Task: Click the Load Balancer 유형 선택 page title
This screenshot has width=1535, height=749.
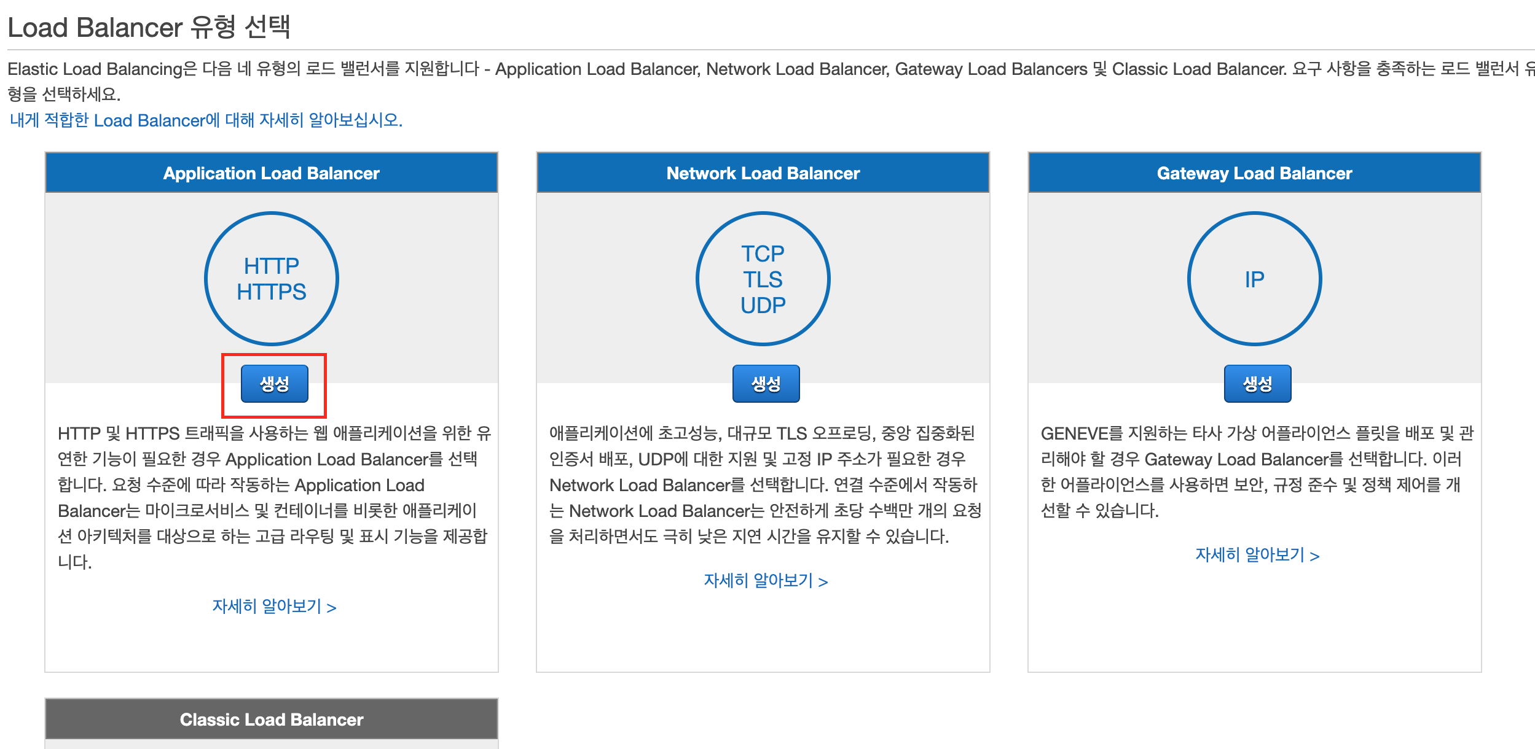Action: pyautogui.click(x=149, y=27)
